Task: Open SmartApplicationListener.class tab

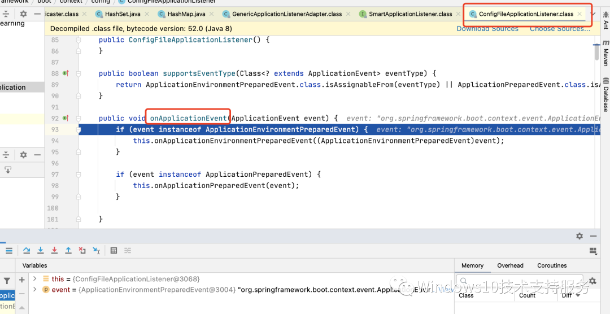Action: coord(411,14)
